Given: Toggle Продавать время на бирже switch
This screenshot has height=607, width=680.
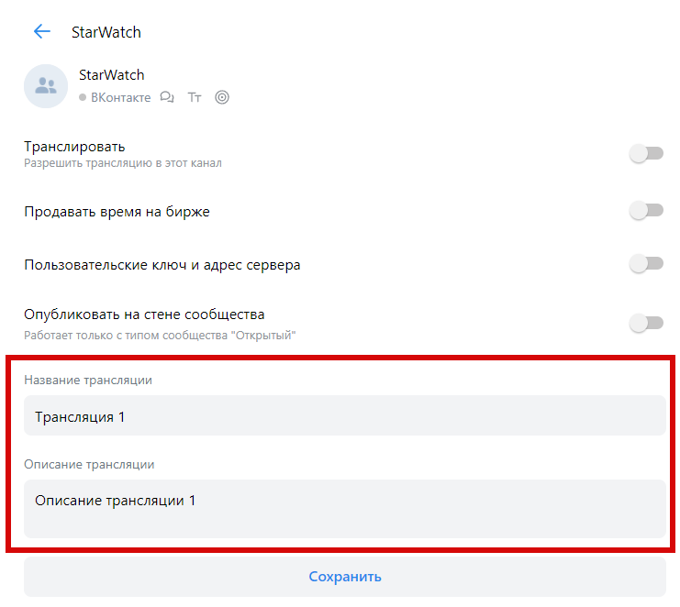Looking at the screenshot, I should (646, 211).
